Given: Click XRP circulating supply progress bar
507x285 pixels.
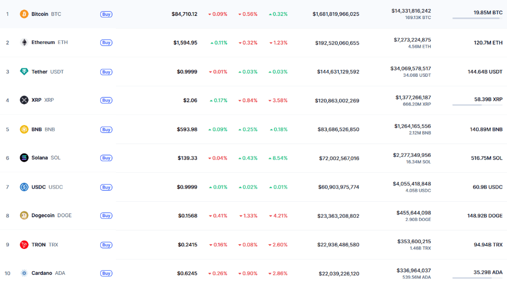Looking at the screenshot, I should [x=477, y=105].
